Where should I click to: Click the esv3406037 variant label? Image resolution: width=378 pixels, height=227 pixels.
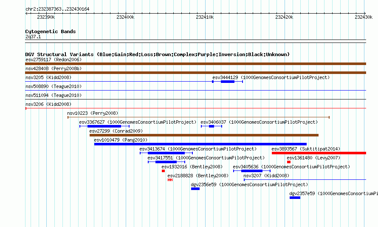click(x=259, y=122)
